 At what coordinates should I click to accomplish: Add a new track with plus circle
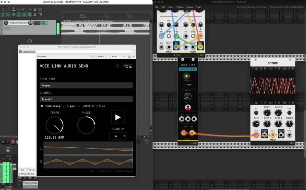click(30, 41)
